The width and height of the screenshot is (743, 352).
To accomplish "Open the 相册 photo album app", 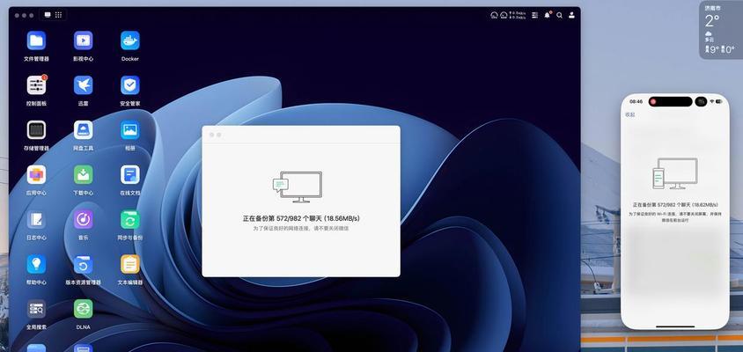I will 129,130.
